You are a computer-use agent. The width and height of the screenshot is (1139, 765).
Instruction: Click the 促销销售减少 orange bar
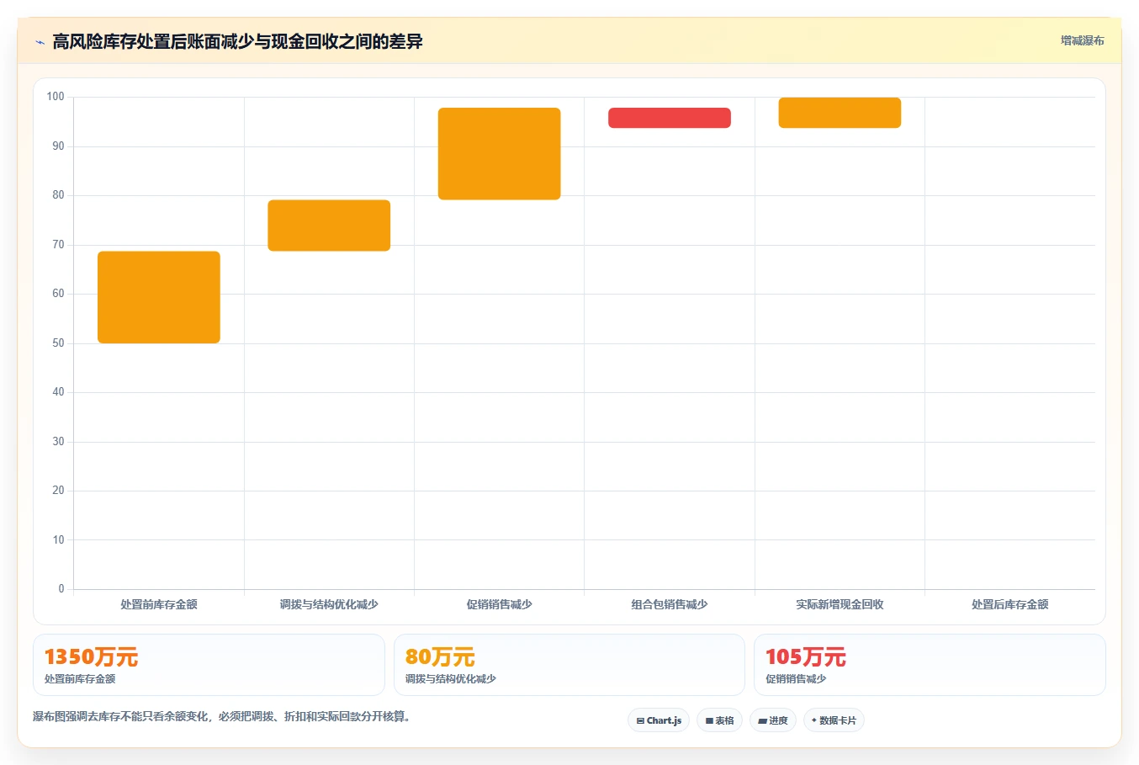tap(499, 154)
